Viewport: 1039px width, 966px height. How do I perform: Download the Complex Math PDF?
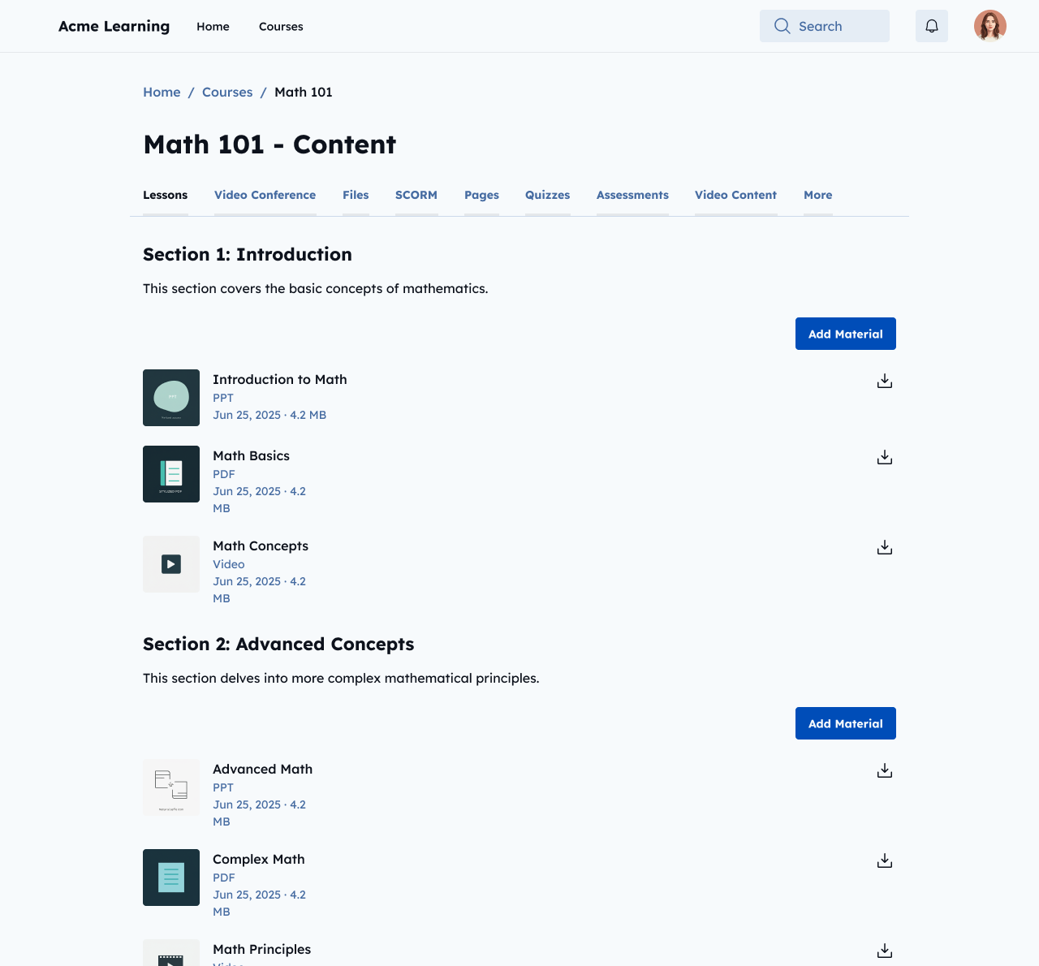[x=884, y=860]
